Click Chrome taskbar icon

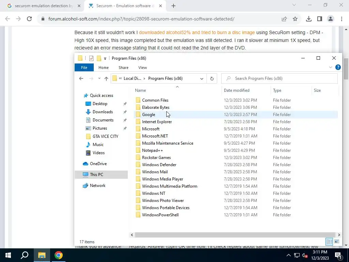click(x=59, y=255)
